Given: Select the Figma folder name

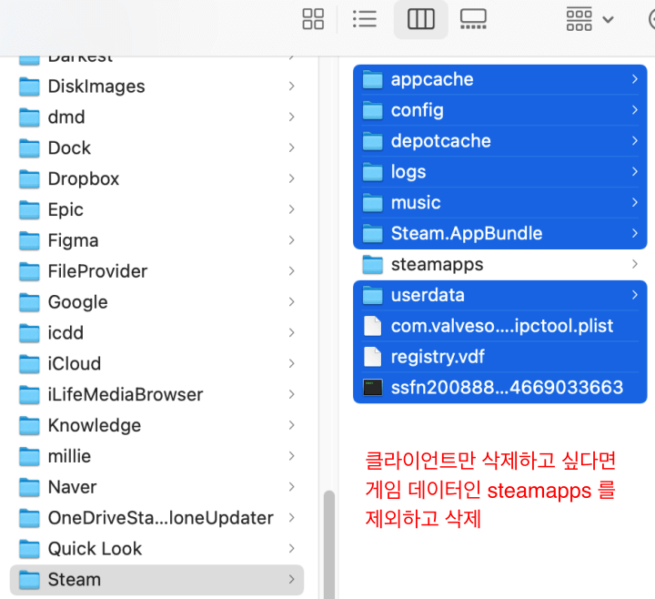Looking at the screenshot, I should [x=73, y=240].
